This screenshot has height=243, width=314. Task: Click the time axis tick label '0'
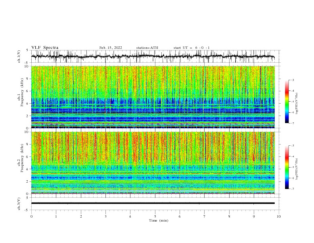coord(31,216)
